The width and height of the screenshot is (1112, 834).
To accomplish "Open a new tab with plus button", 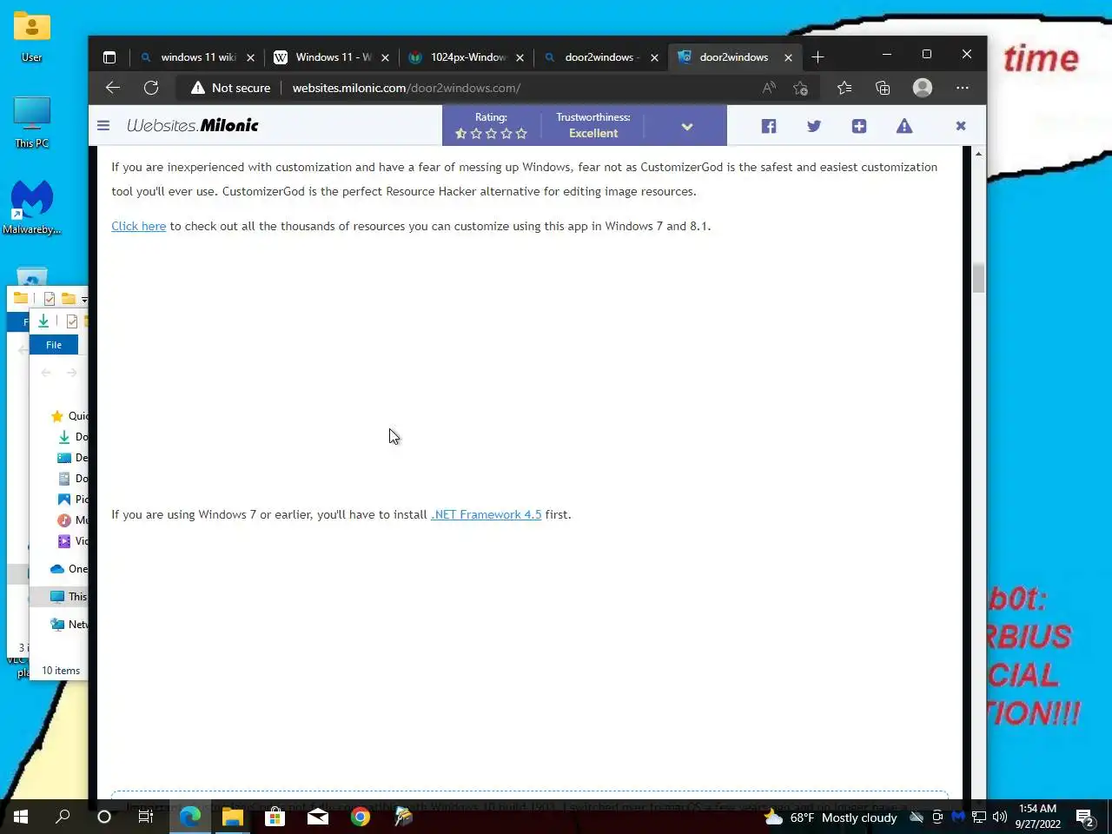I will pos(817,57).
